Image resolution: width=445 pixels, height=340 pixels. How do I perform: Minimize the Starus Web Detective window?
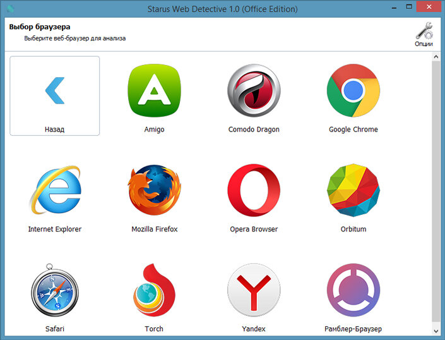coord(394,8)
